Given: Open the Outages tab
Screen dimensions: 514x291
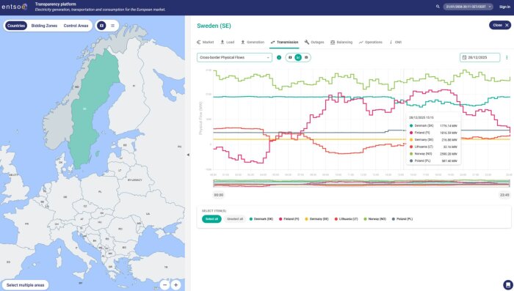Looking at the screenshot, I should coord(314,43).
